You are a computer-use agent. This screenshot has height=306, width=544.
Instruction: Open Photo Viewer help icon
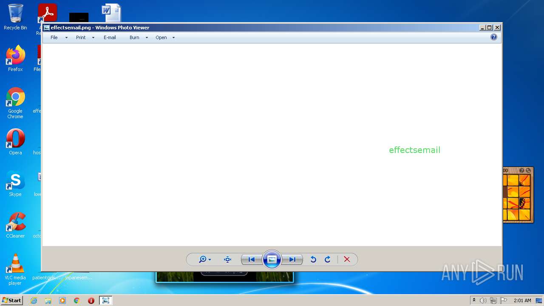(493, 37)
